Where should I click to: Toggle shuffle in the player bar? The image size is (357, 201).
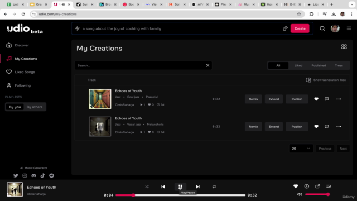click(147, 186)
